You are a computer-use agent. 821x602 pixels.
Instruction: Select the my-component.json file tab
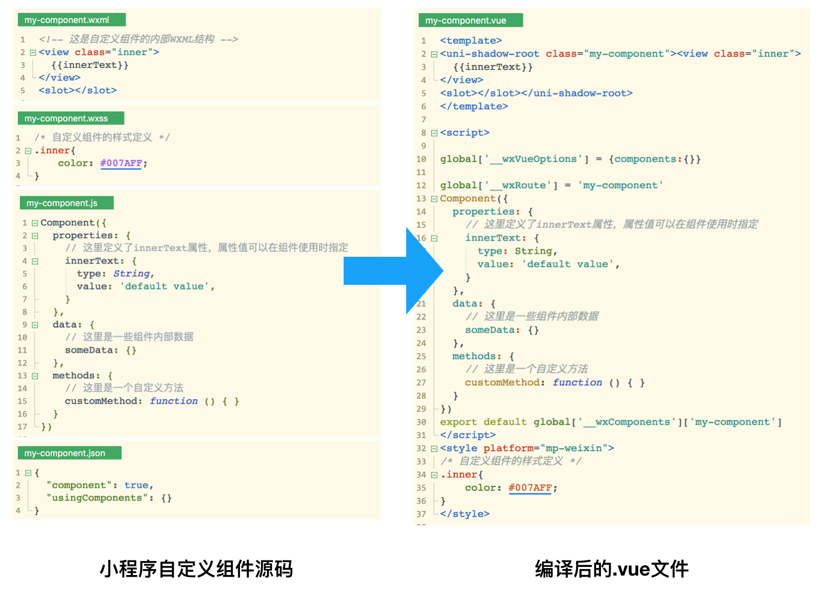click(x=70, y=453)
